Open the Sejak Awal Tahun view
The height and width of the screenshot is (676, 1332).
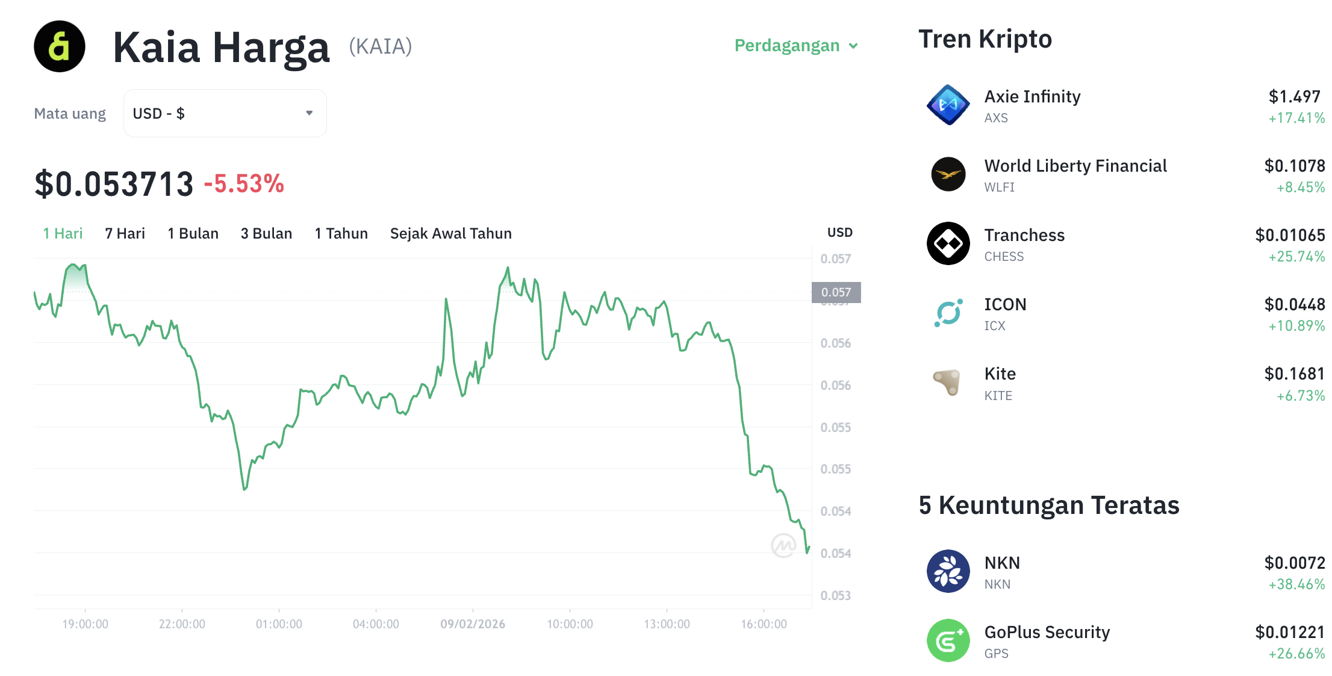tap(450, 233)
